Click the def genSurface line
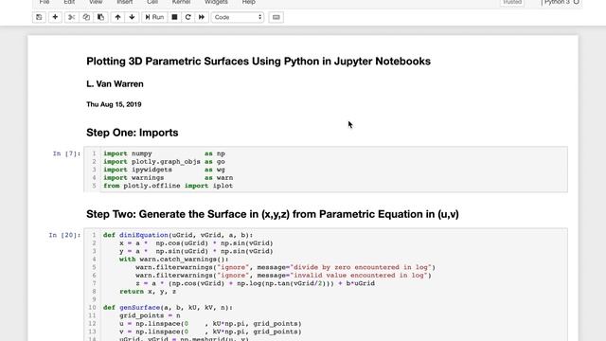The width and height of the screenshot is (606, 341). 168,308
